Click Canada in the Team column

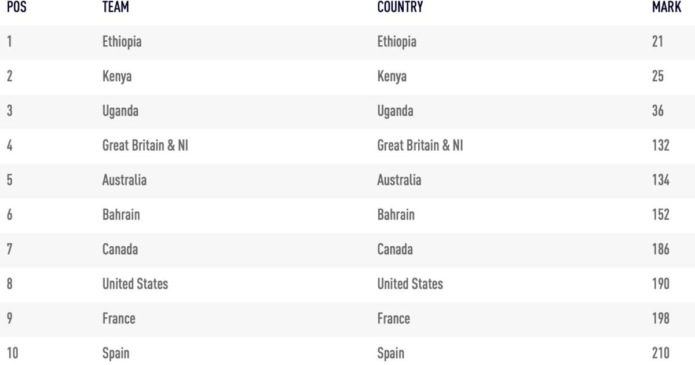120,250
